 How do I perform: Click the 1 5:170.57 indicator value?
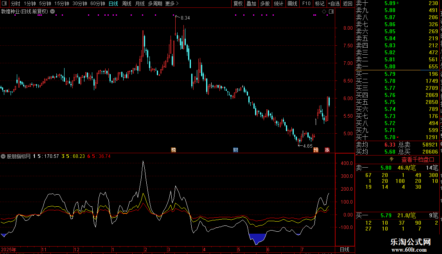46,156
